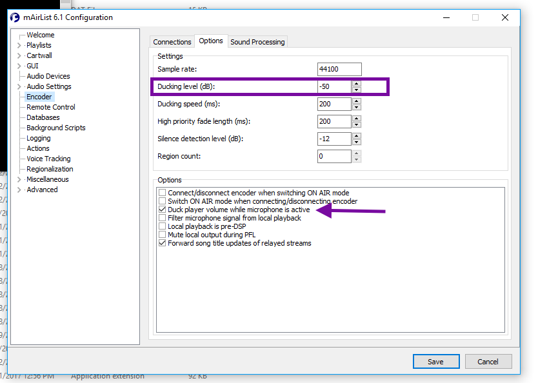Decrease the Ducking speed spinner down arrow
The width and height of the screenshot is (538, 383).
(357, 107)
